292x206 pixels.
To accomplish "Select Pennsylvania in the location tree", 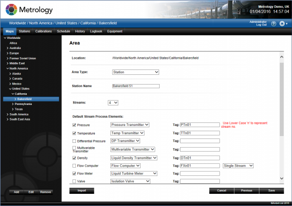I will click(23, 104).
